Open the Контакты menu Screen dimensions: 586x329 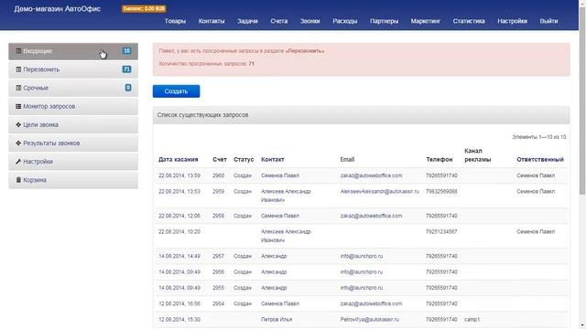click(212, 21)
